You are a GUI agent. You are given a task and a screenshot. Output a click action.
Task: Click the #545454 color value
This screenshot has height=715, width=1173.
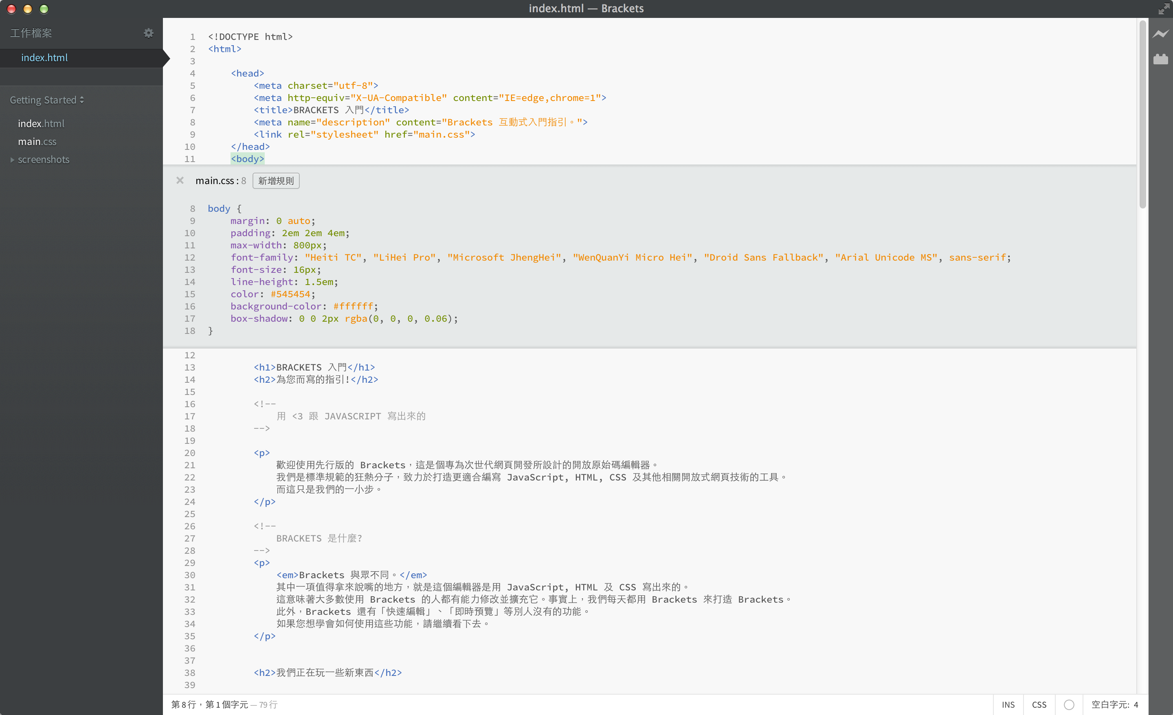pos(290,294)
